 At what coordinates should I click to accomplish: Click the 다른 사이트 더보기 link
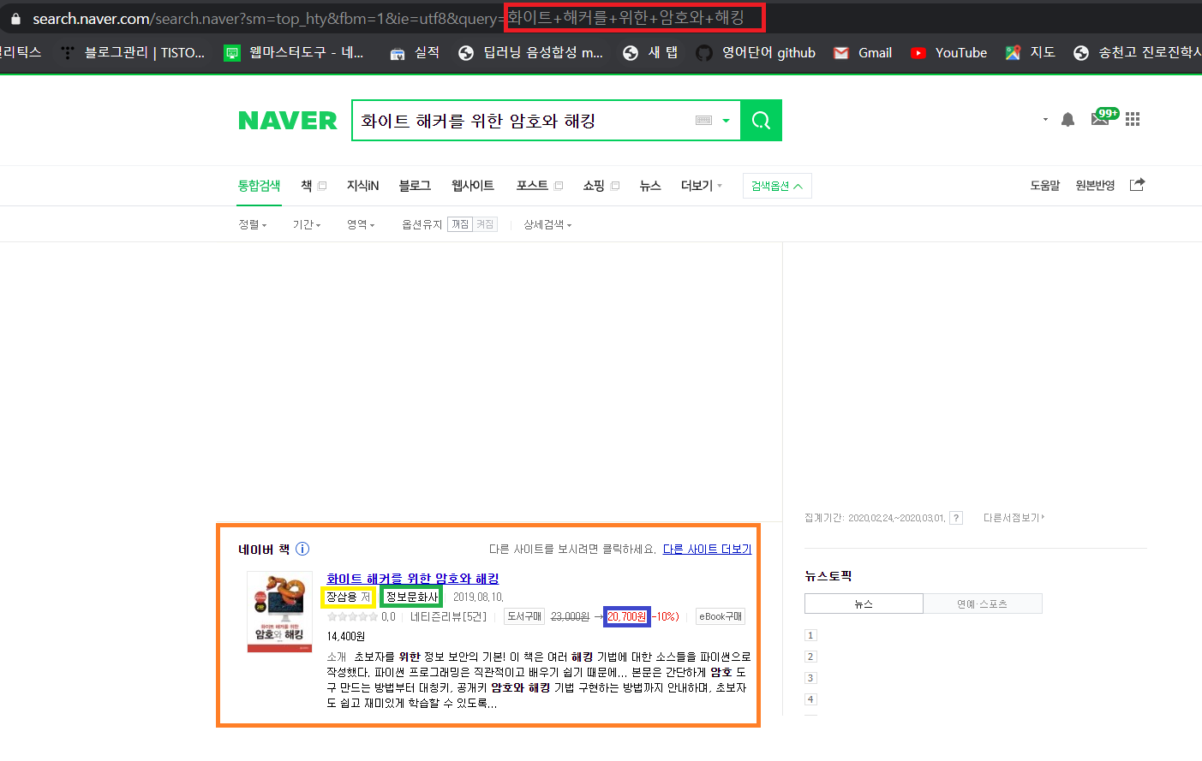tap(707, 550)
